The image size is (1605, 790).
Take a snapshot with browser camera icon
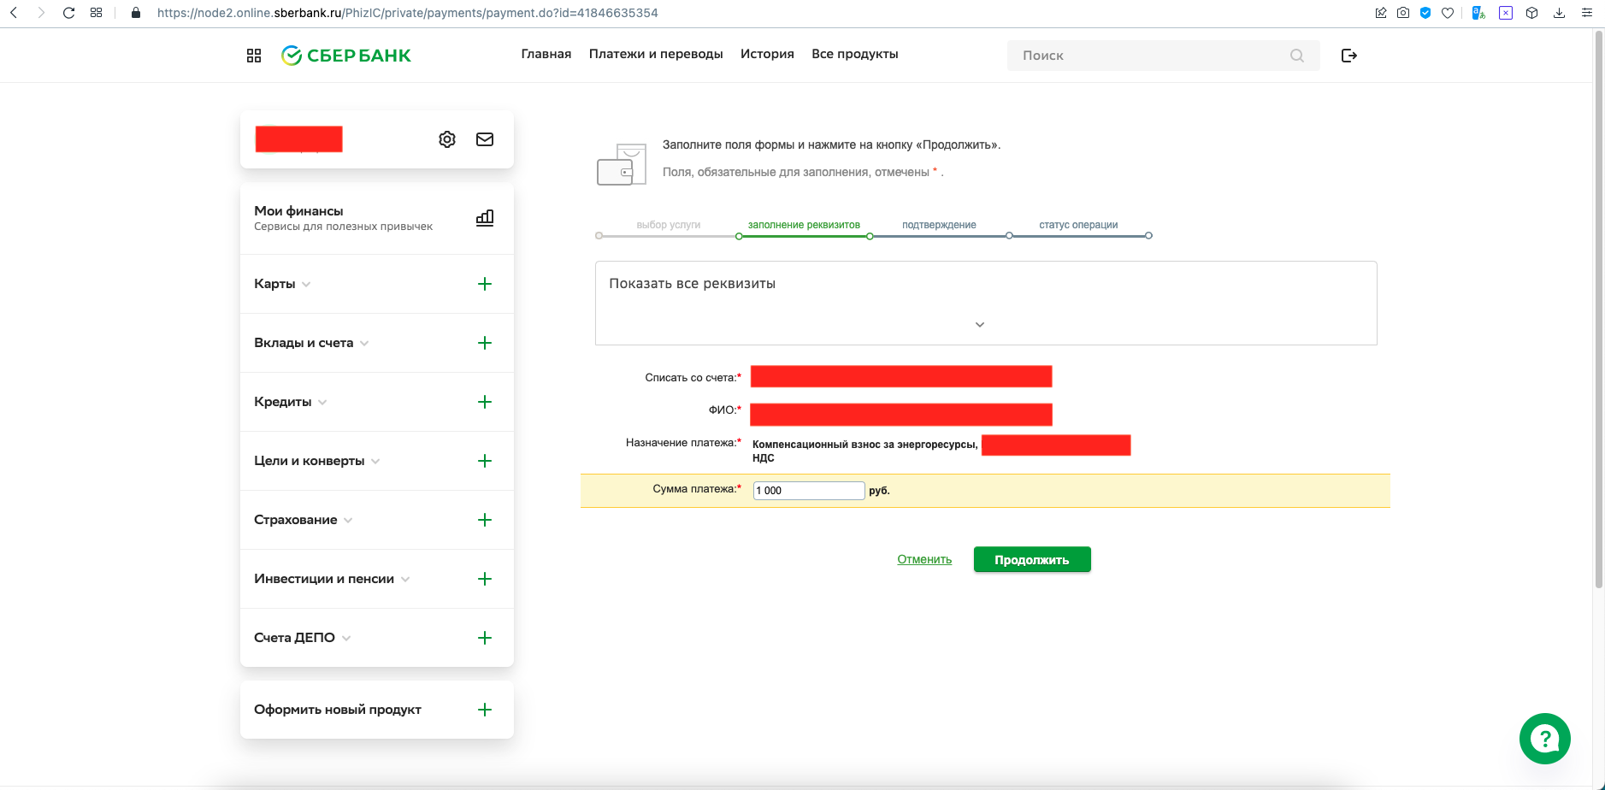coord(1403,13)
